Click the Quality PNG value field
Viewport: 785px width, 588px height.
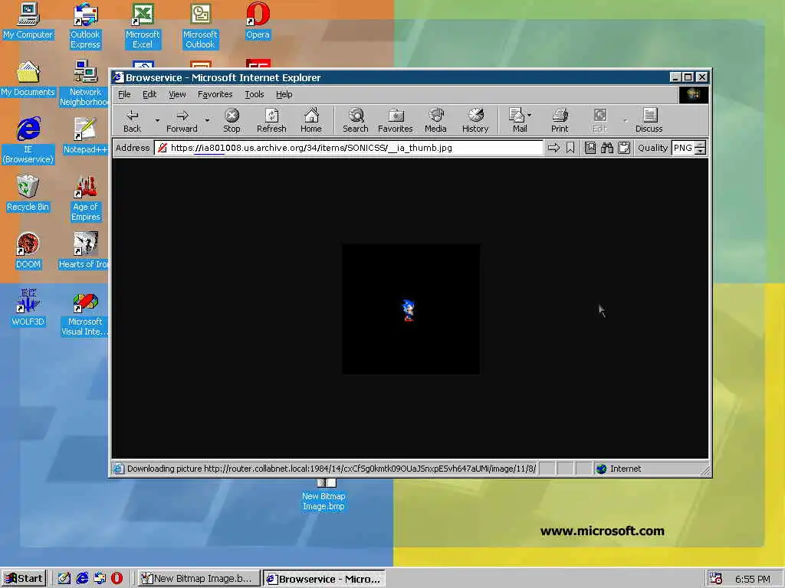click(x=683, y=148)
